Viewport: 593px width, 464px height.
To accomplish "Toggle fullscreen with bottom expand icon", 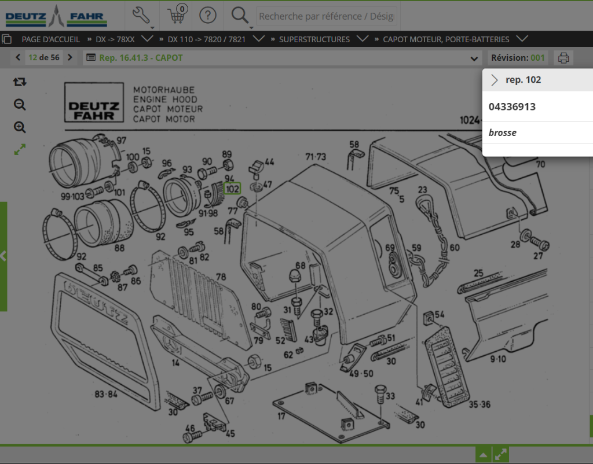I will [x=501, y=455].
